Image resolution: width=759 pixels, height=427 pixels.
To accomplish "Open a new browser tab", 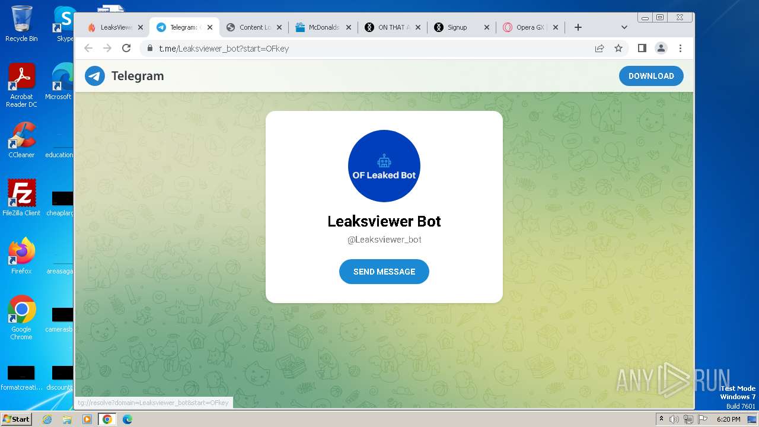I will click(578, 27).
